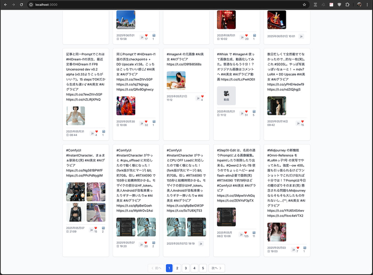Click the heart icon on the 2025年05月07日 21:09 card
Viewport: 373px width, 275px height.
pos(96,228)
